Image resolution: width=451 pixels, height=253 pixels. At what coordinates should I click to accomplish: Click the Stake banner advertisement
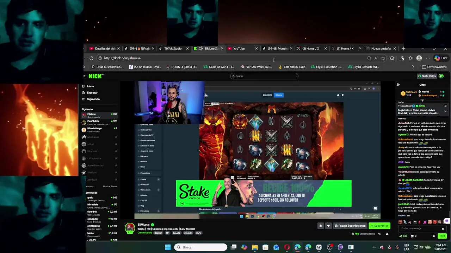coord(264,194)
